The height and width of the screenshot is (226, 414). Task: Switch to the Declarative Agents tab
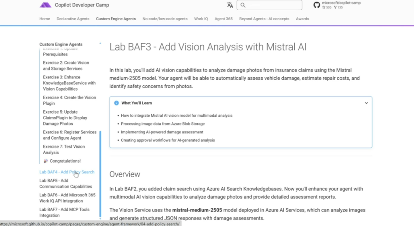click(x=73, y=19)
